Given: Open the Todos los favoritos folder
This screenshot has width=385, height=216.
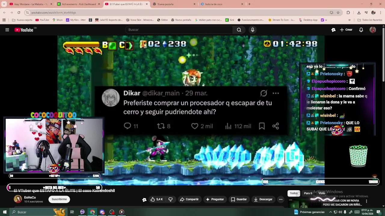Looking at the screenshot, I should (370, 20).
